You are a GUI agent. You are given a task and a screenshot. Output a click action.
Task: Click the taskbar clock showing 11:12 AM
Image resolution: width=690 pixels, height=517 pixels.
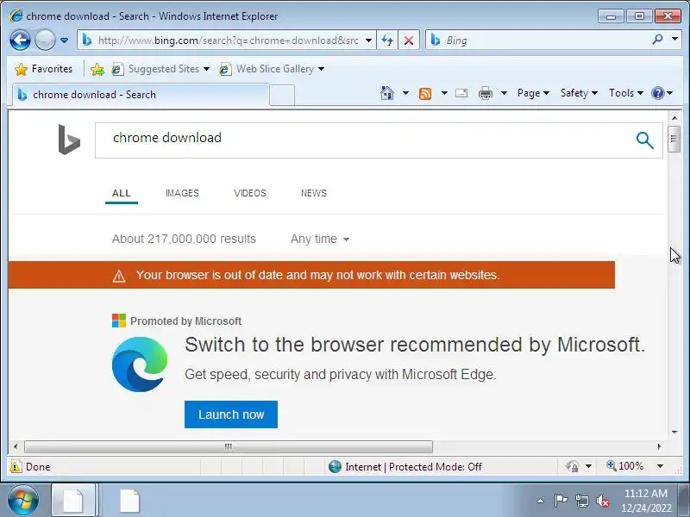click(646, 501)
